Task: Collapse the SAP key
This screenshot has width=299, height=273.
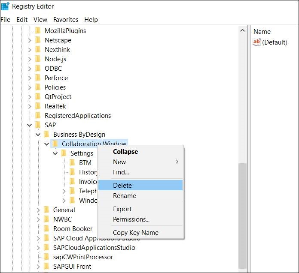Action: tap(30, 125)
